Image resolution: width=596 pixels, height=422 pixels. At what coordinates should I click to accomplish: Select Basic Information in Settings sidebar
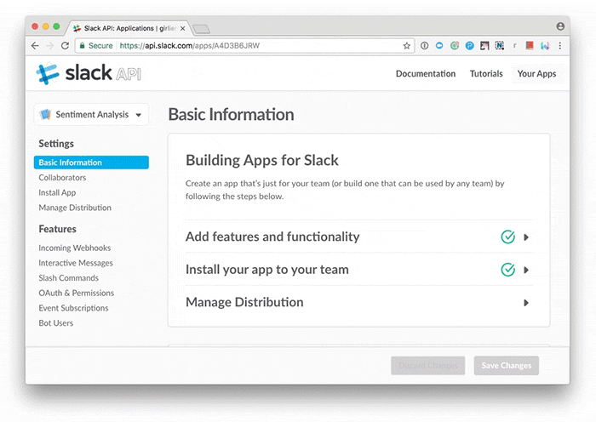[x=91, y=163]
